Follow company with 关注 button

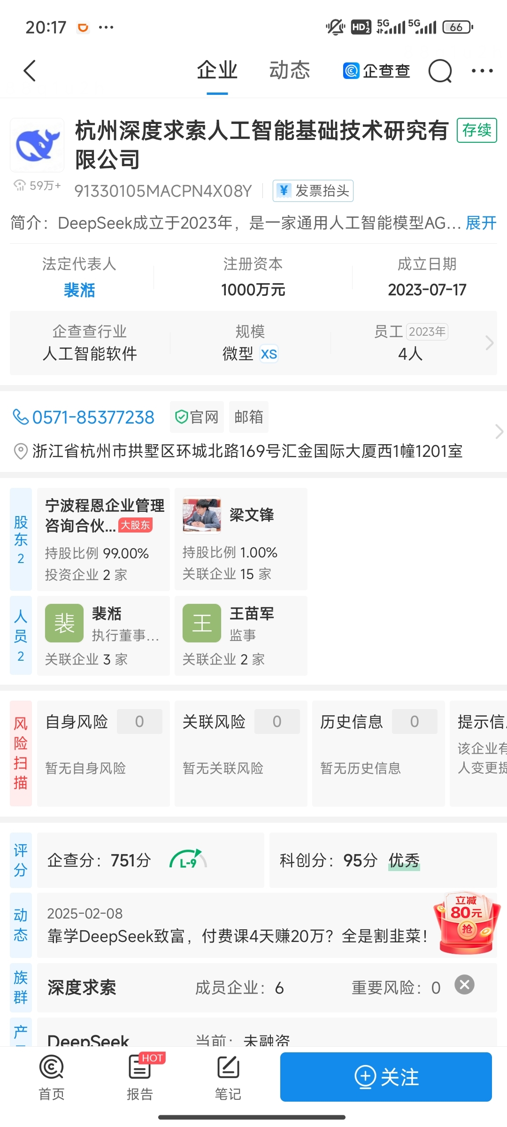[x=386, y=1077]
